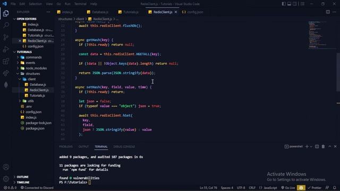Expand the Timeline section

coord(23,183)
